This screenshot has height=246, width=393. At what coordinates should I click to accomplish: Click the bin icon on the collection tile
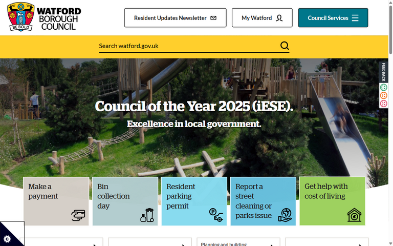click(147, 215)
